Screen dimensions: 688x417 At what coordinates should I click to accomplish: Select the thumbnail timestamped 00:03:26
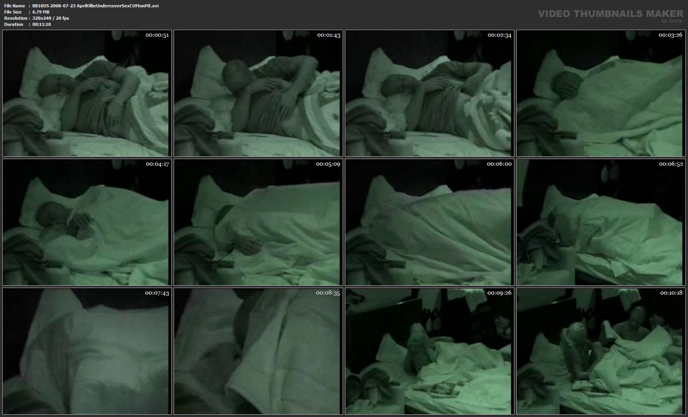pyautogui.click(x=601, y=93)
